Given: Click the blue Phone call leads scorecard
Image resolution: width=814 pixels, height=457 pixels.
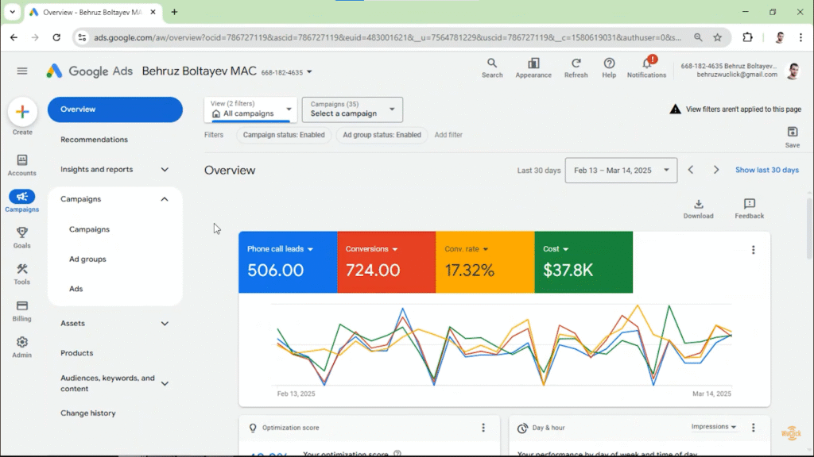Looking at the screenshot, I should point(288,262).
